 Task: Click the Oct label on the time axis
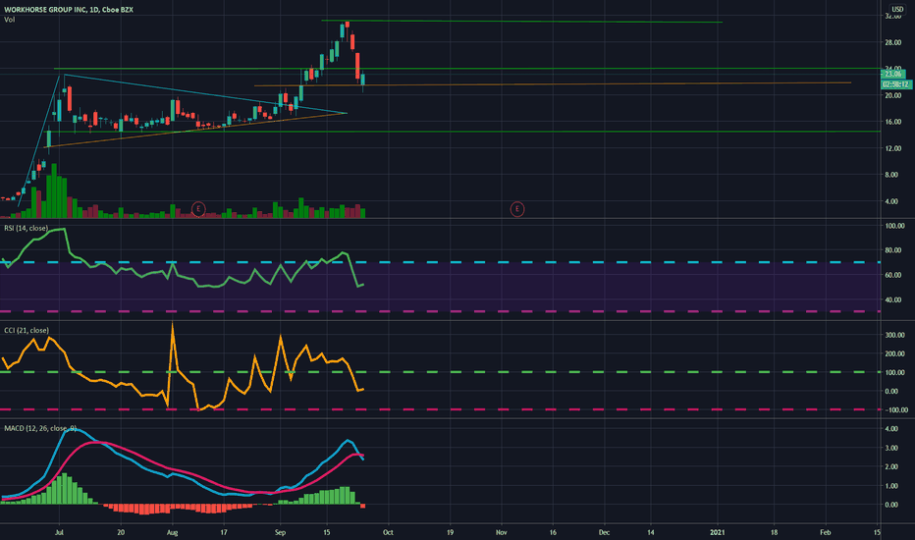[x=388, y=532]
